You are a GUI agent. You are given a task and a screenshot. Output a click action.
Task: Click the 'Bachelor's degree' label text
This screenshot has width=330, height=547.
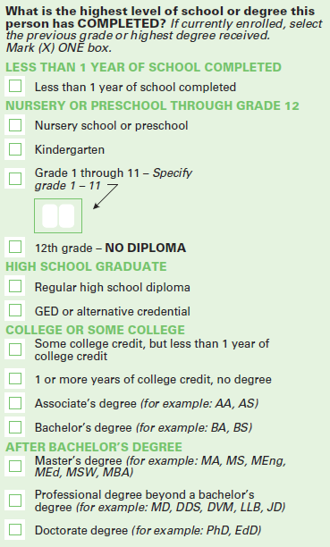83,428
